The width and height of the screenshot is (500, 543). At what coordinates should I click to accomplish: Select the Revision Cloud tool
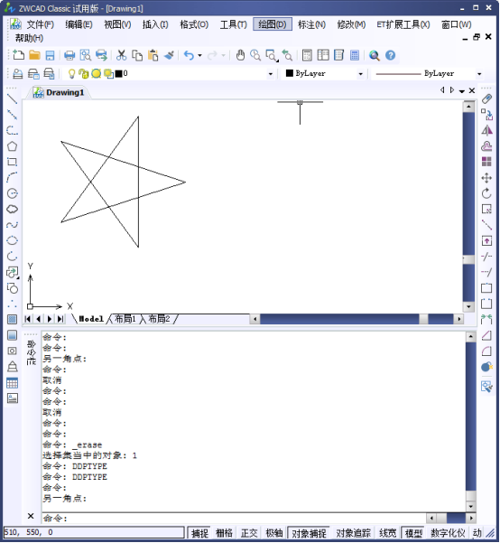coord(12,209)
